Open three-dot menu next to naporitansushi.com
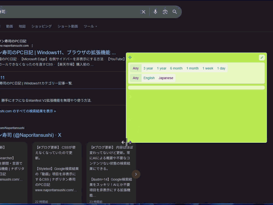 point(32,46)
